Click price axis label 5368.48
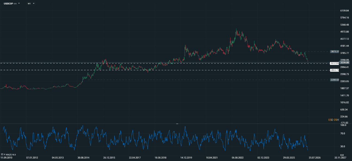The image size is (352, 161). click(x=344, y=25)
